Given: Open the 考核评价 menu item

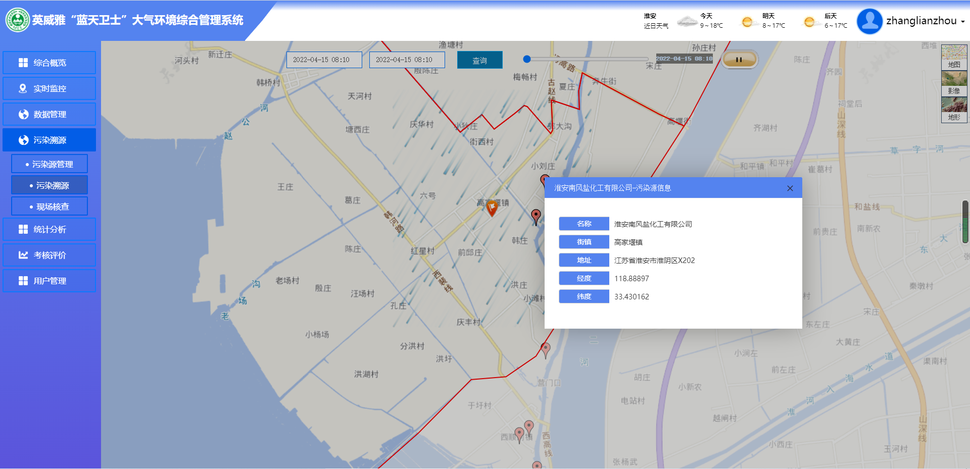Looking at the screenshot, I should 49,255.
